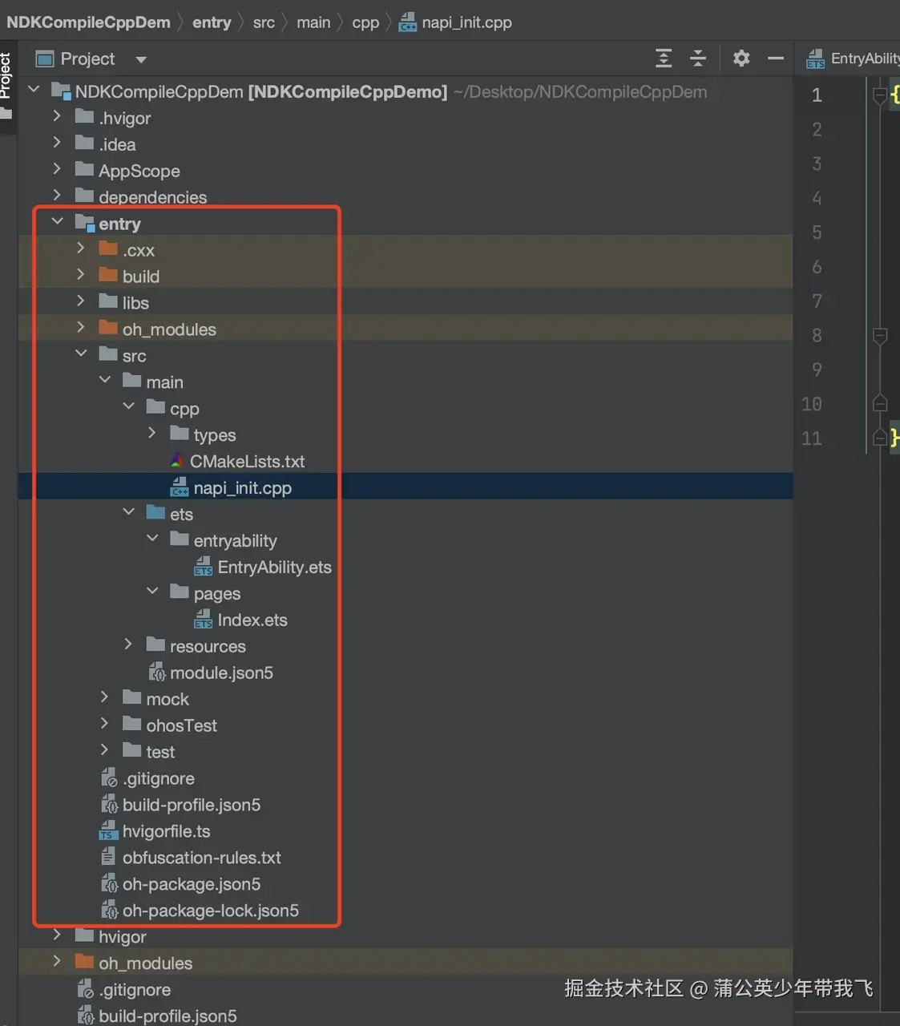The width and height of the screenshot is (900, 1026).
Task: Expand the root oh_modules folder
Action: [x=56, y=962]
